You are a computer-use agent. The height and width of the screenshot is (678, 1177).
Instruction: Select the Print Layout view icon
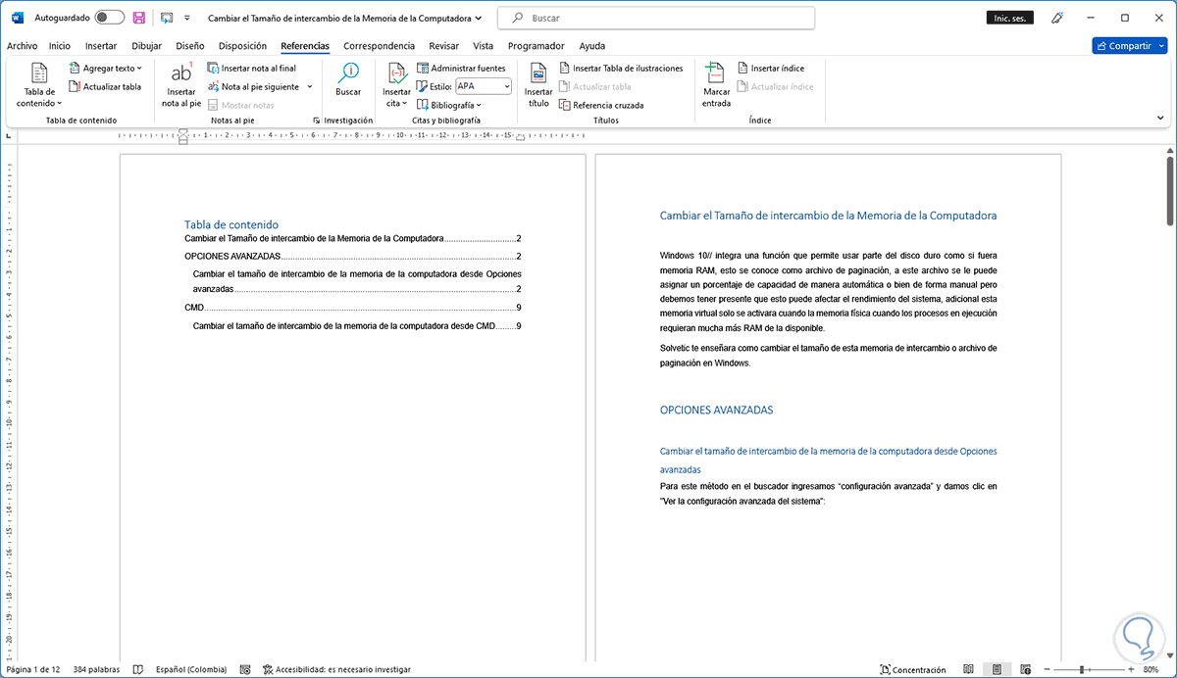997,669
